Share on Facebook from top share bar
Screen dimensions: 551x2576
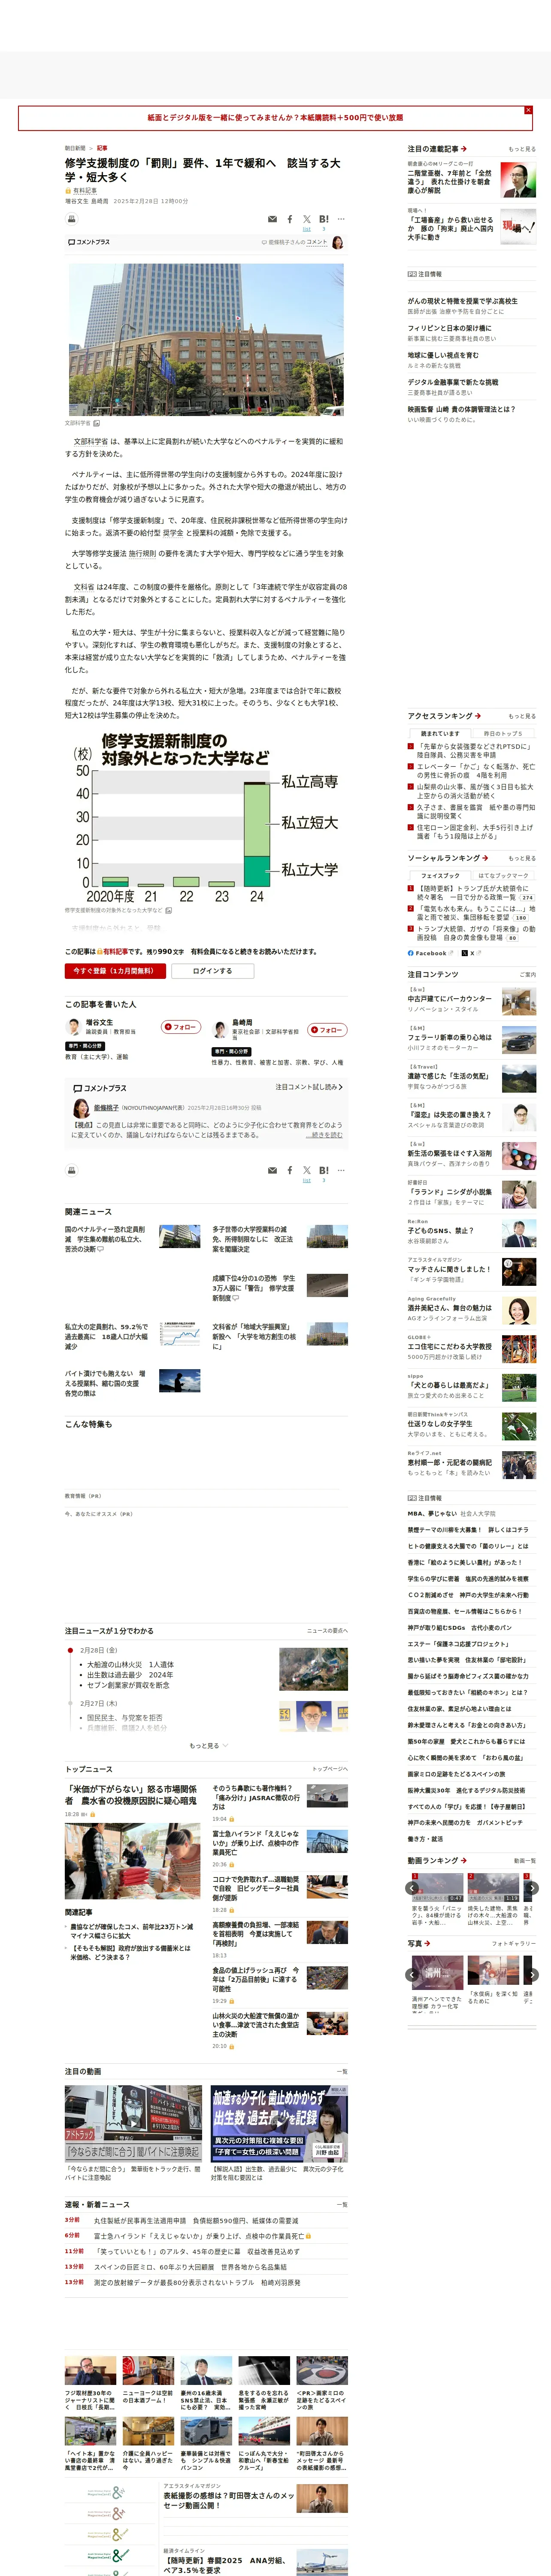point(290,219)
